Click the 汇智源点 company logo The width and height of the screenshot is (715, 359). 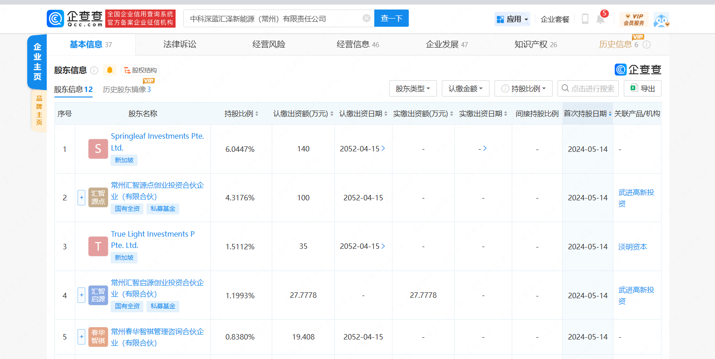point(98,198)
